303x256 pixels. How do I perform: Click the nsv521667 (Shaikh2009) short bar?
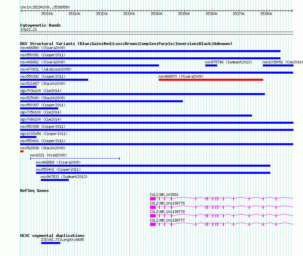coord(28,87)
